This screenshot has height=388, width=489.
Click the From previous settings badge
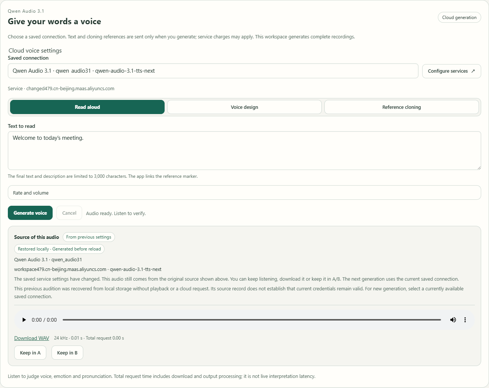(x=89, y=237)
